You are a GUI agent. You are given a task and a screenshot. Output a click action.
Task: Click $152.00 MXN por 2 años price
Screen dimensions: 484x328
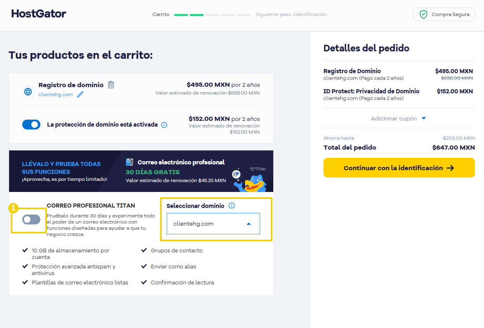pyautogui.click(x=224, y=119)
